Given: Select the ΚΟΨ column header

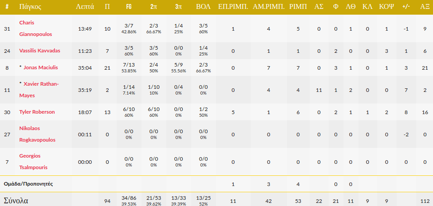Looking at the screenshot, I should point(386,7).
